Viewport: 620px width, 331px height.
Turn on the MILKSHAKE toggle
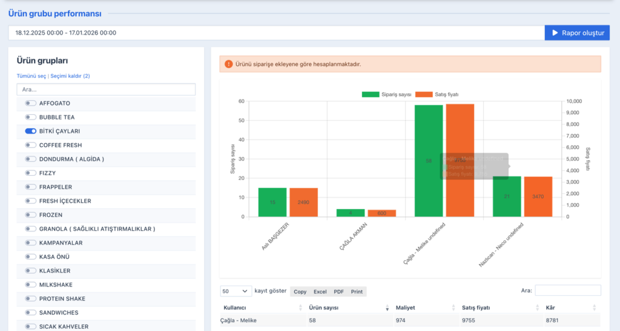[x=30, y=284]
